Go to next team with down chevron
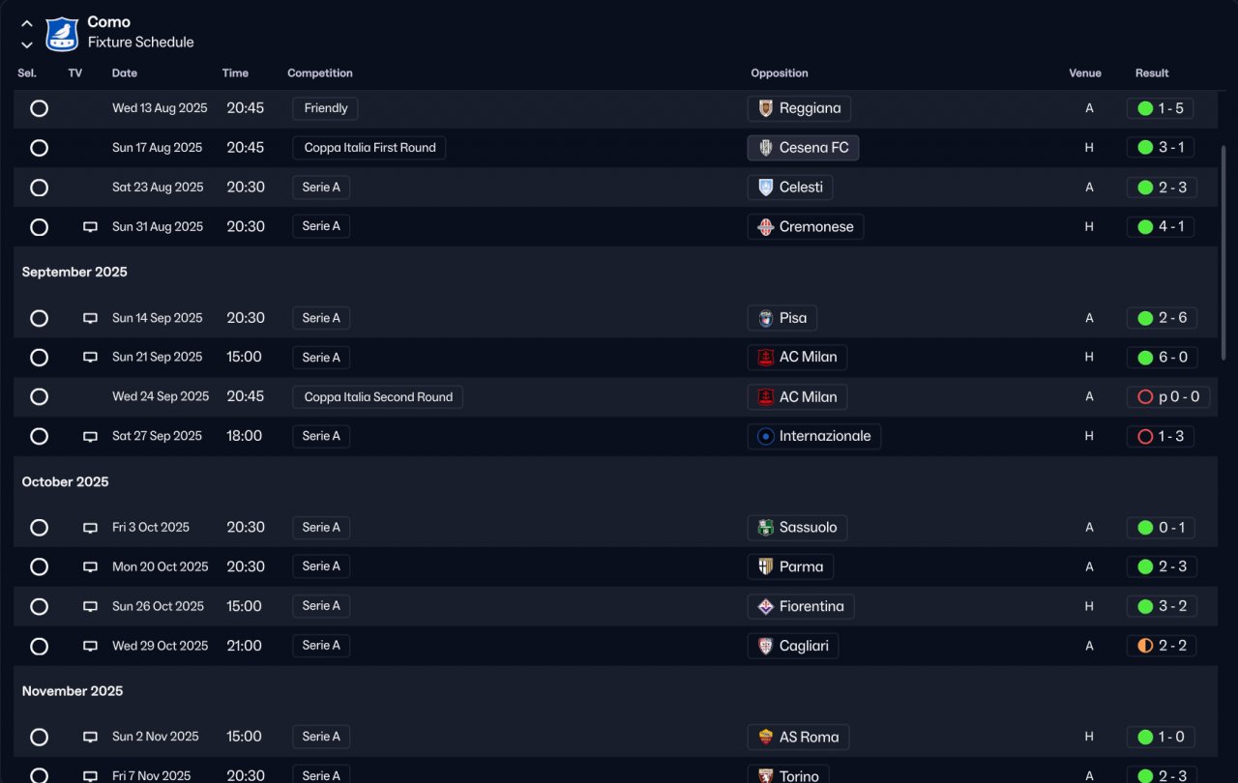This screenshot has height=783, width=1238. [27, 44]
